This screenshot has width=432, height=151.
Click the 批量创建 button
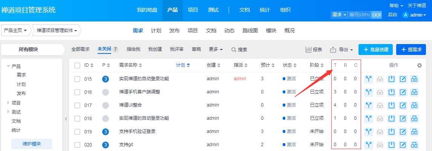(x=375, y=49)
